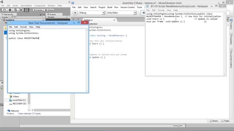The width and height of the screenshot is (234, 131).
Task: Close the New Text Document Notepad window
Action: (x=85, y=23)
